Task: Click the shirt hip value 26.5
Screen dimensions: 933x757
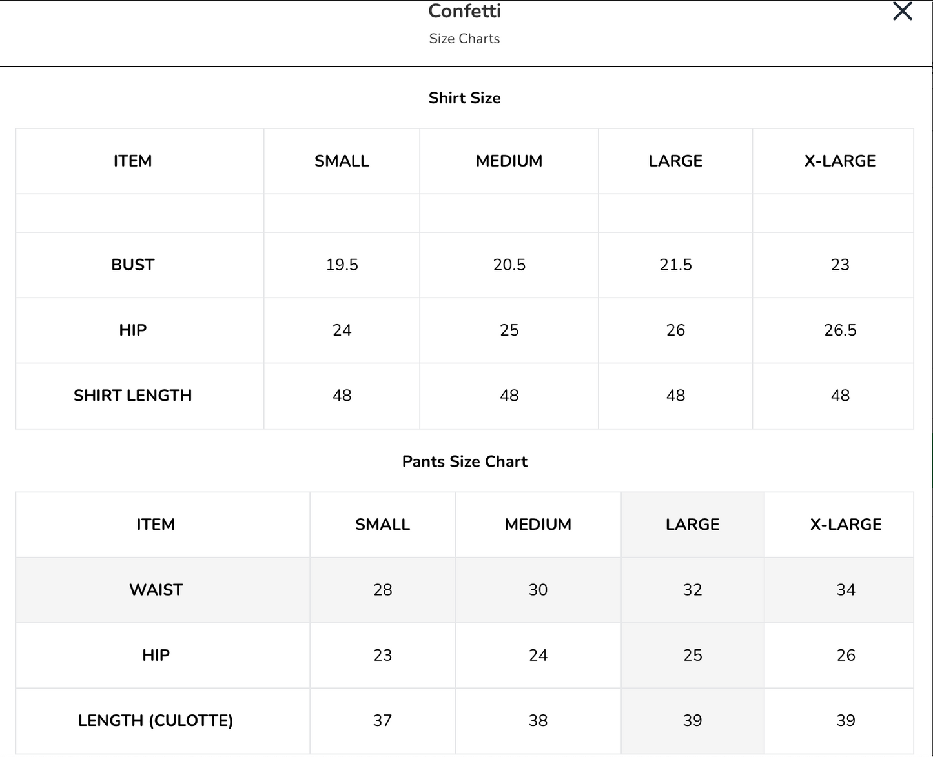Action: coord(840,330)
